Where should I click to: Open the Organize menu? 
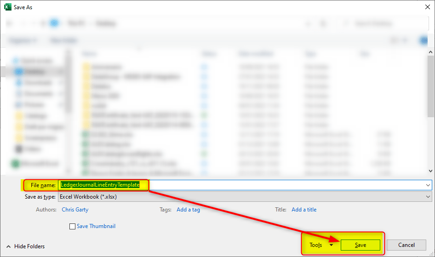(23, 40)
